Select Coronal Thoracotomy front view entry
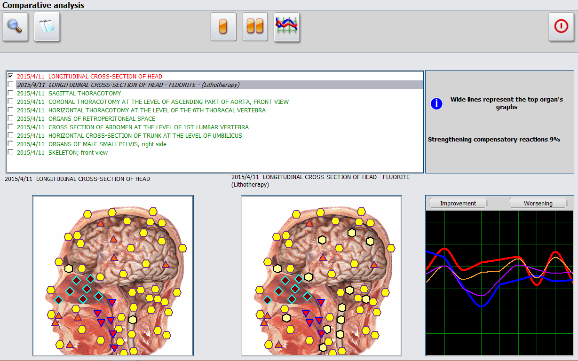Image resolution: width=578 pixels, height=361 pixels. (168, 102)
